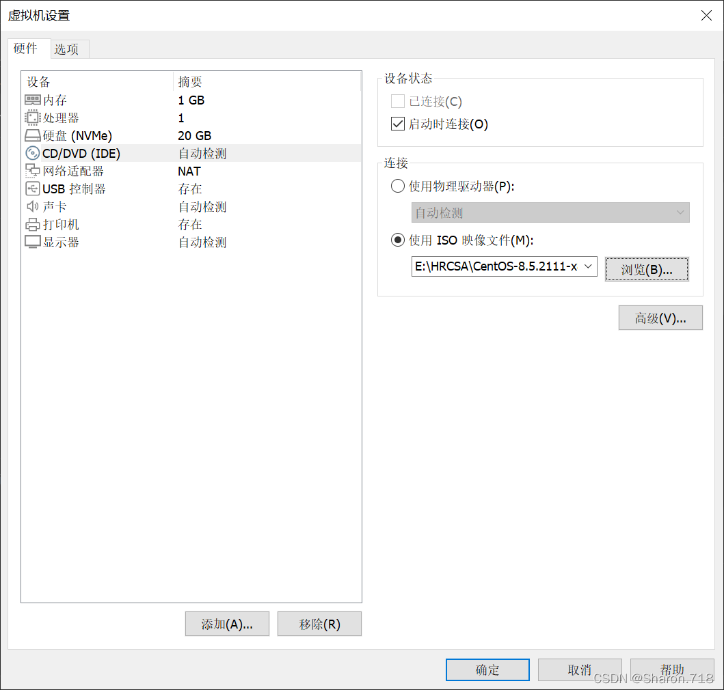This screenshot has height=690, width=724.
Task: Click the 20 GB disk summary value
Action: [x=194, y=136]
